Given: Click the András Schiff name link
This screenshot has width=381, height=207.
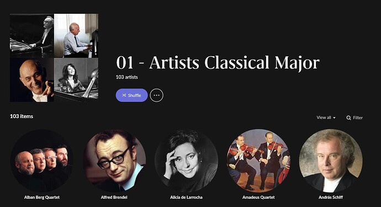Looking at the screenshot, I should pyautogui.click(x=331, y=197).
